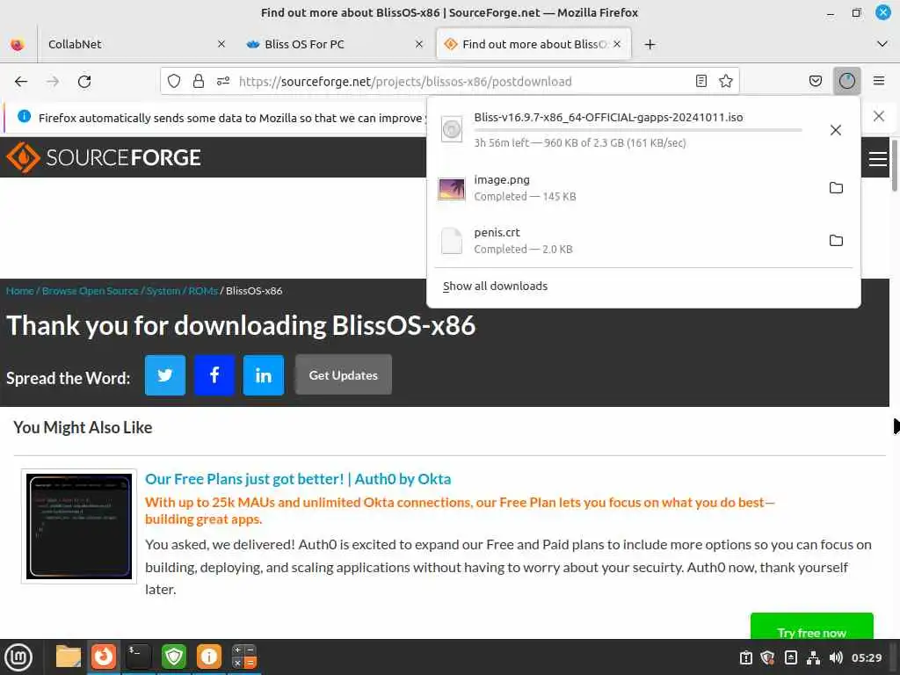
Task: Close the CollabNet tab
Action: coord(221,44)
